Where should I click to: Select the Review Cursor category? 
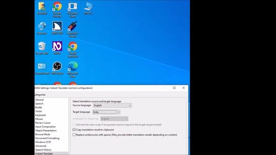43,123
